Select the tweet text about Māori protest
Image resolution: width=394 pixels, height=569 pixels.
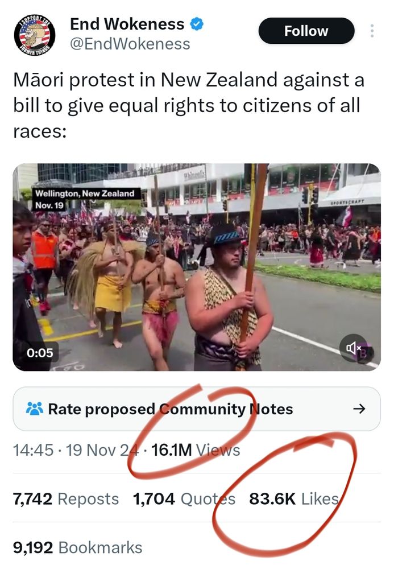pyautogui.click(x=189, y=106)
